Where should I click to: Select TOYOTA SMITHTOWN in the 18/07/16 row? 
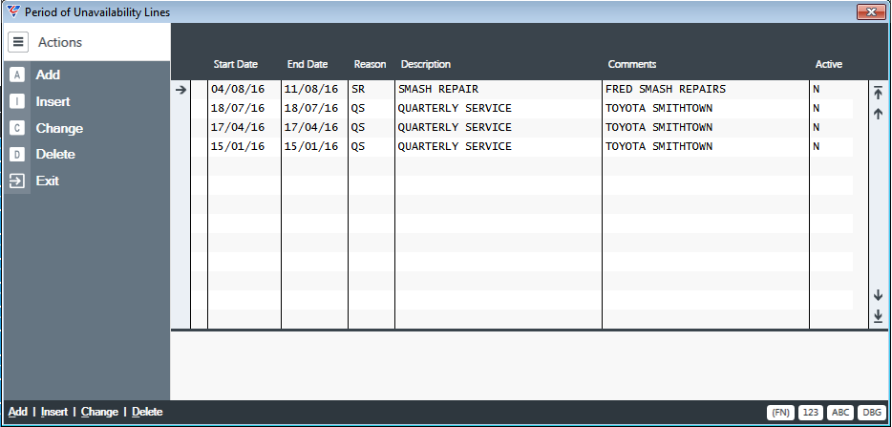[x=659, y=108]
